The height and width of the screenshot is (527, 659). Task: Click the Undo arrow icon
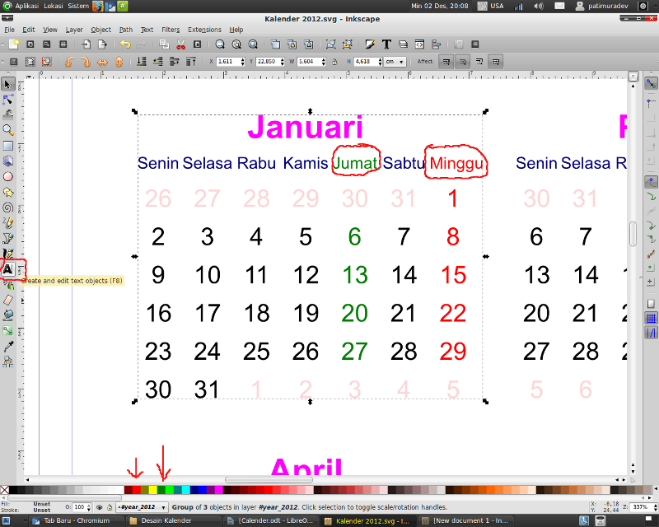point(124,44)
